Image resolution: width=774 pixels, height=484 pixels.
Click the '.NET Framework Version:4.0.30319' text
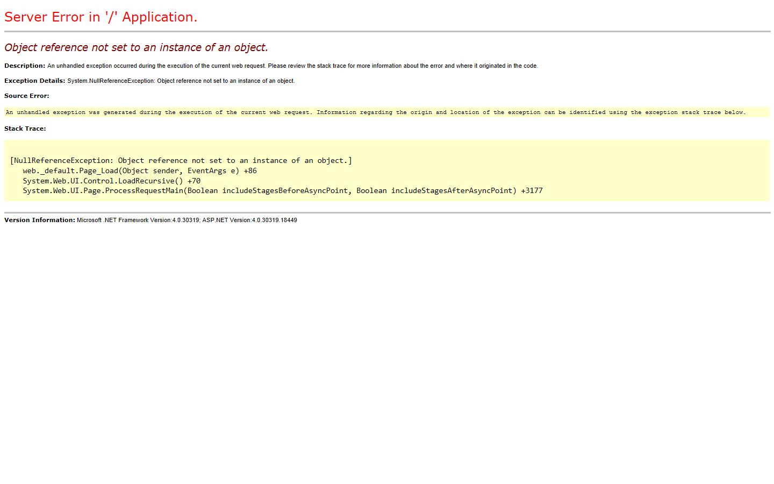pos(138,220)
